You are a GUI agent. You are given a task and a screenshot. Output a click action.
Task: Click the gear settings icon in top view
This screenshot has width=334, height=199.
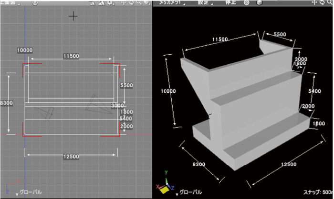(x=110, y=2)
